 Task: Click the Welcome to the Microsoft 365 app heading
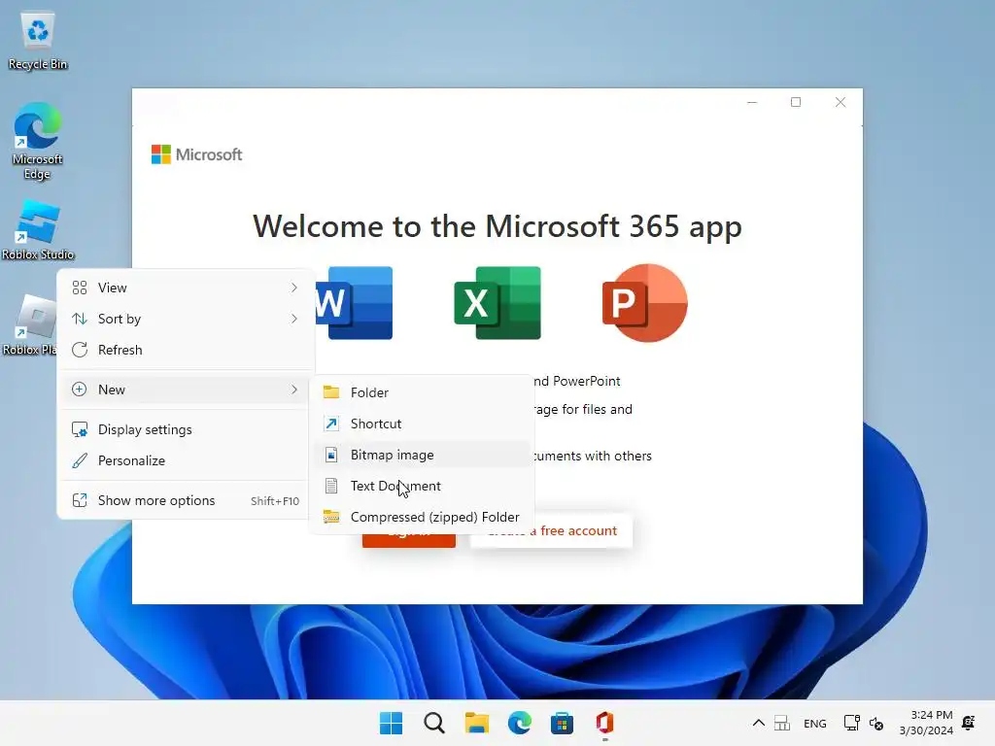tap(497, 226)
